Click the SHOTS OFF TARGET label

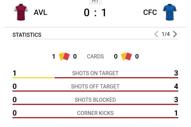click(95, 87)
